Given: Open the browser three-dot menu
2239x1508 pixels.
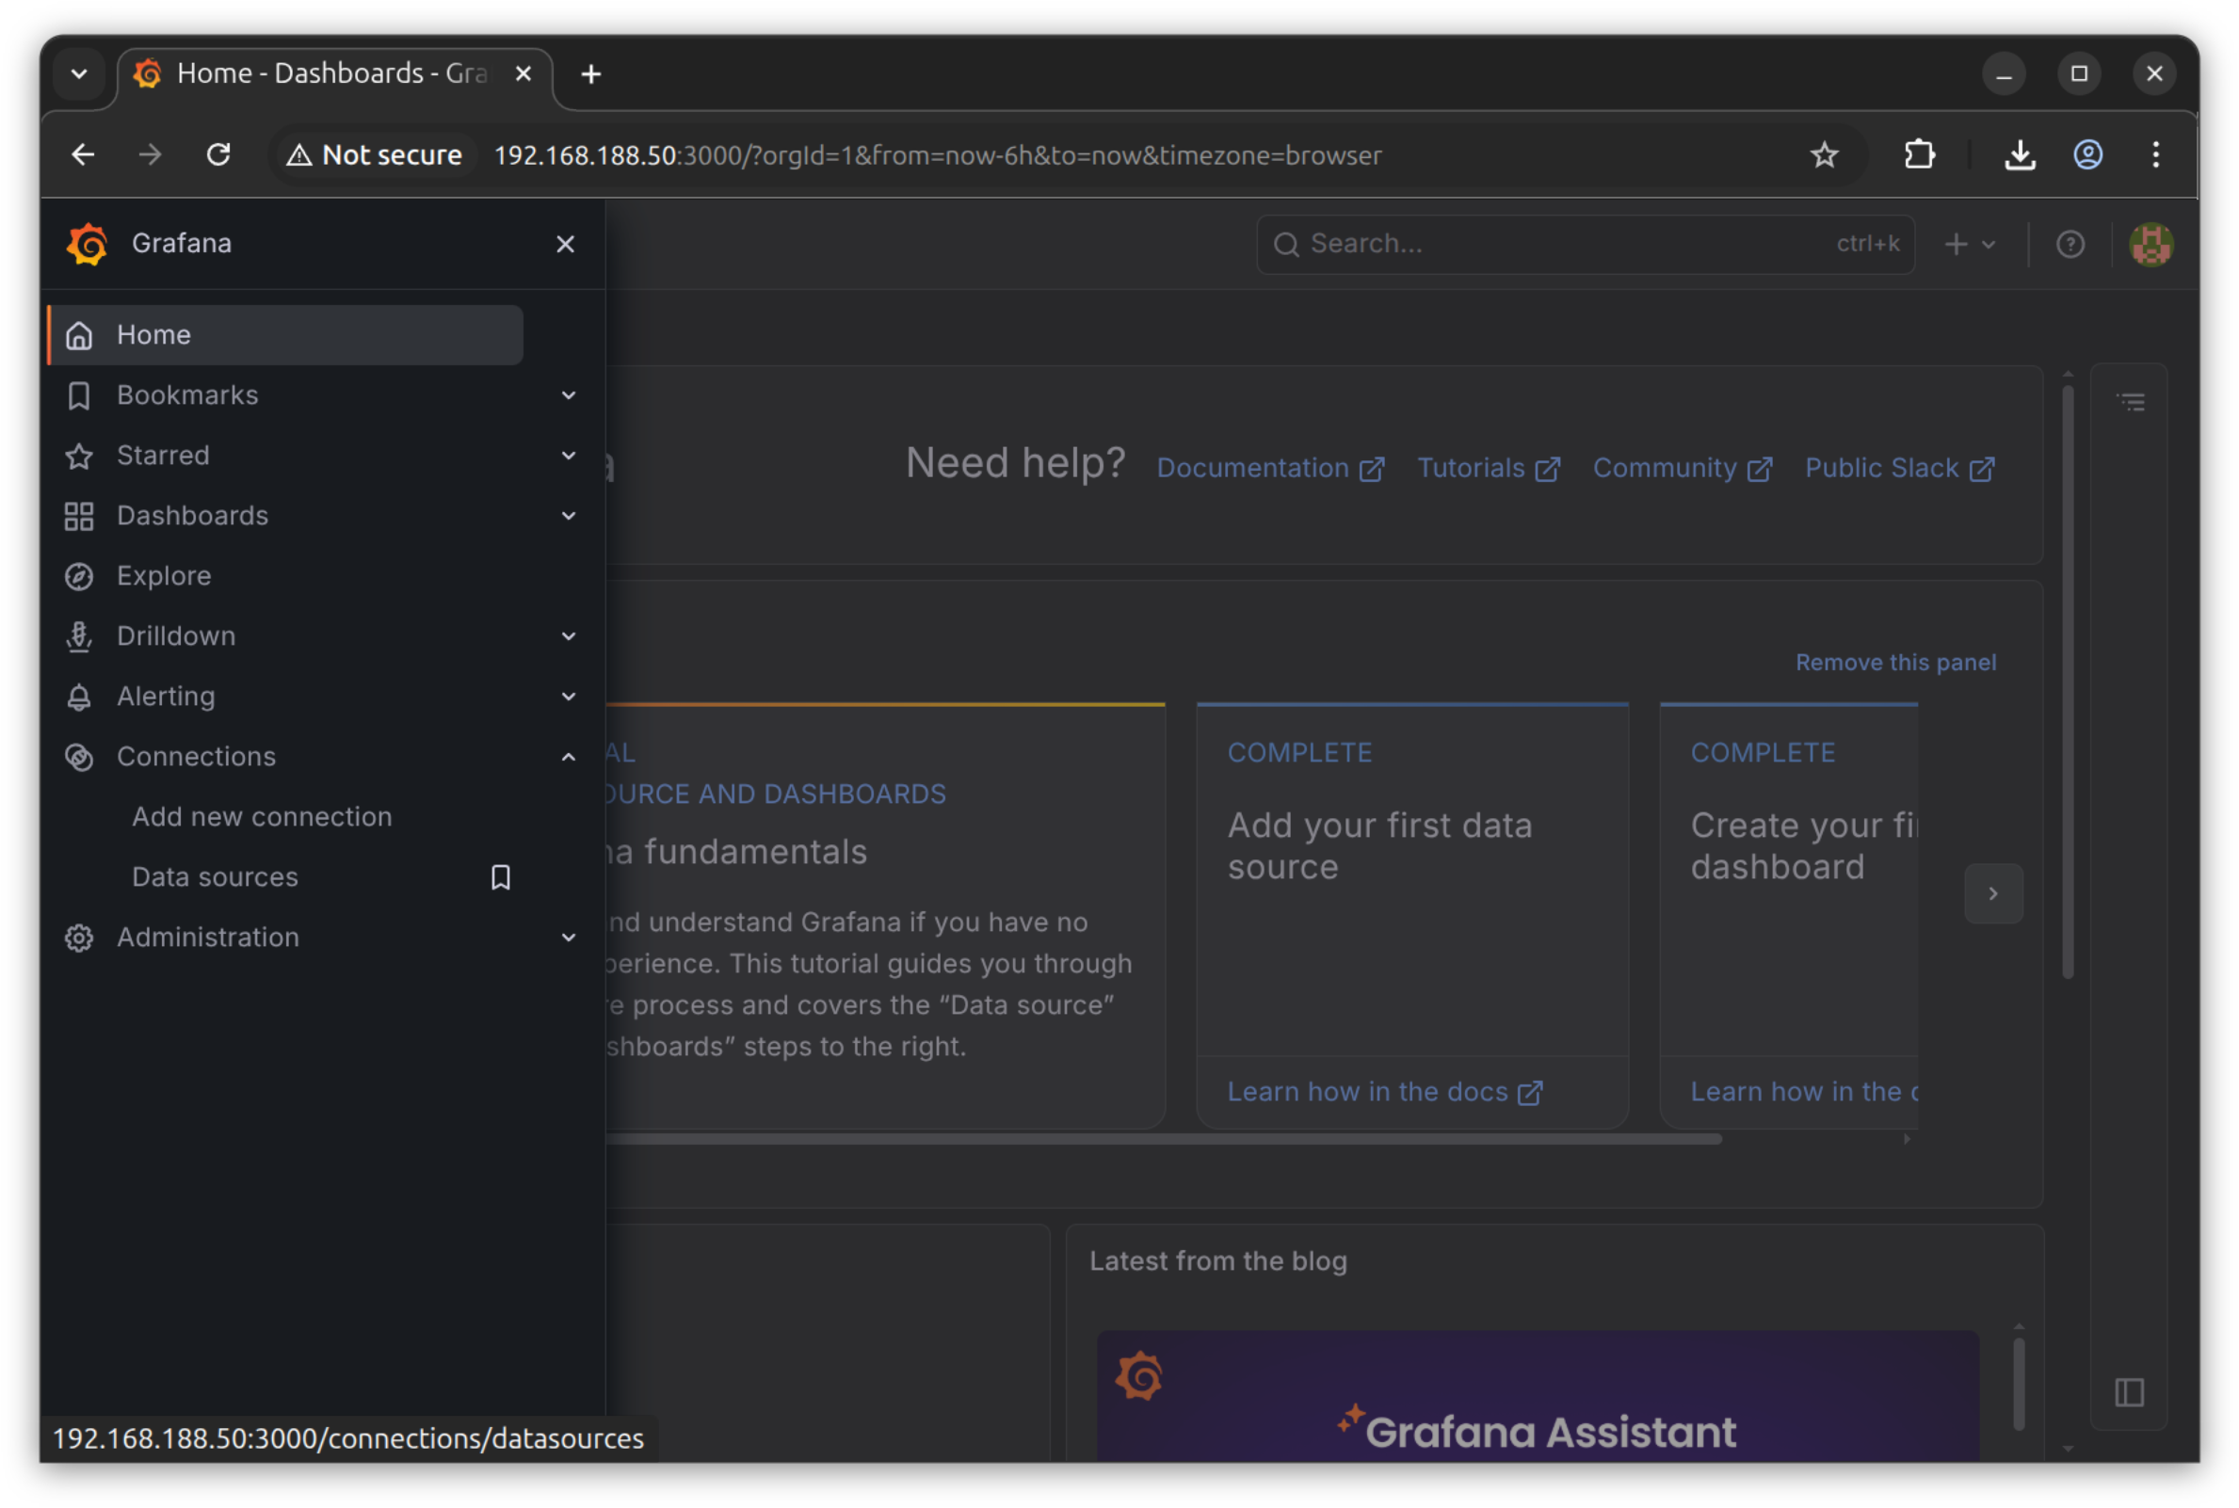Looking at the screenshot, I should tap(2155, 154).
